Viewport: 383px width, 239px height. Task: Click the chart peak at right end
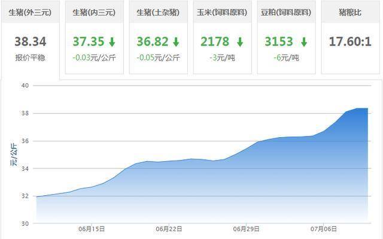coord(363,108)
